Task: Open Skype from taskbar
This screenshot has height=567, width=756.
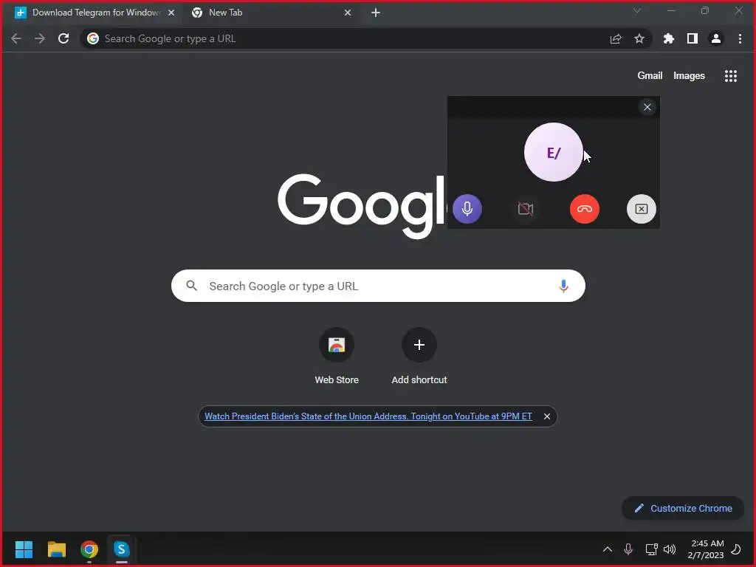Action: click(x=122, y=549)
